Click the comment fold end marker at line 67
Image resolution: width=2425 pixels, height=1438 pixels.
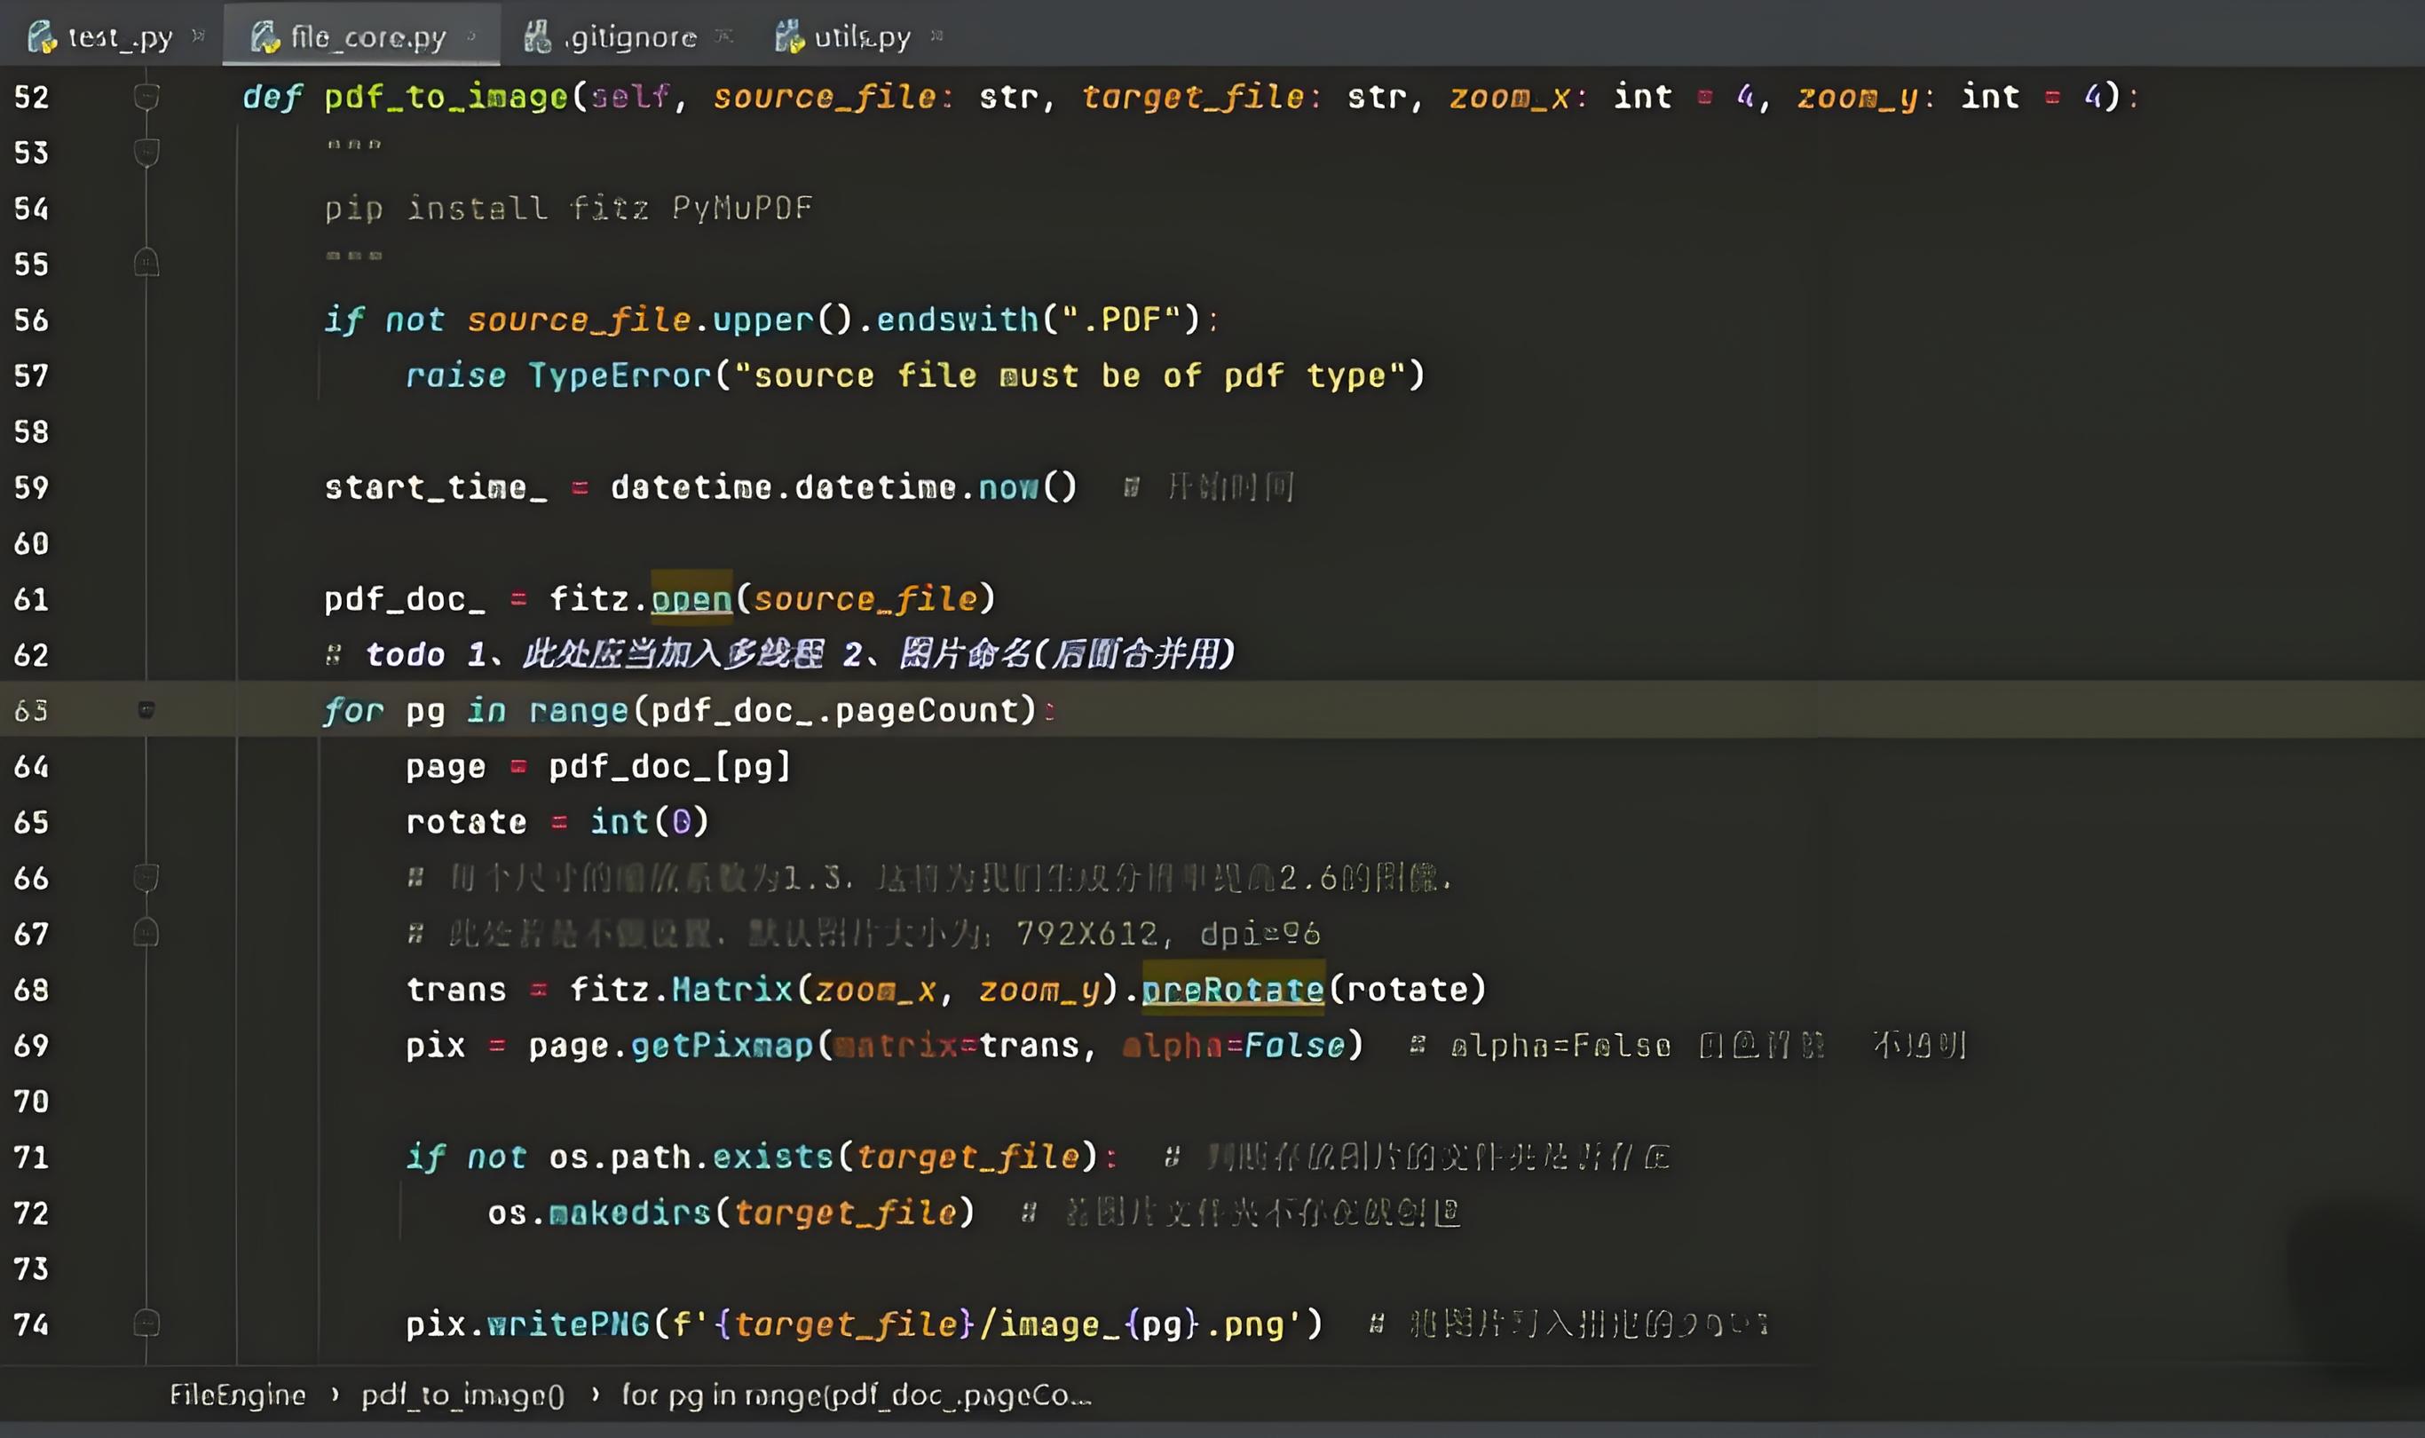[146, 932]
